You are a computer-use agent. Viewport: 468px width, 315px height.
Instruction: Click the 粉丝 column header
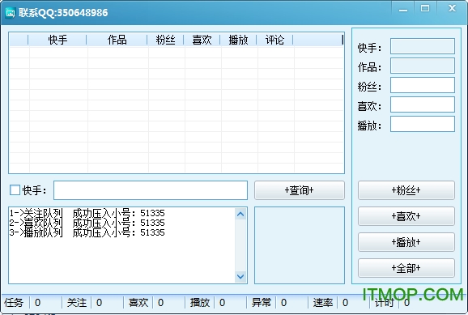[165, 40]
